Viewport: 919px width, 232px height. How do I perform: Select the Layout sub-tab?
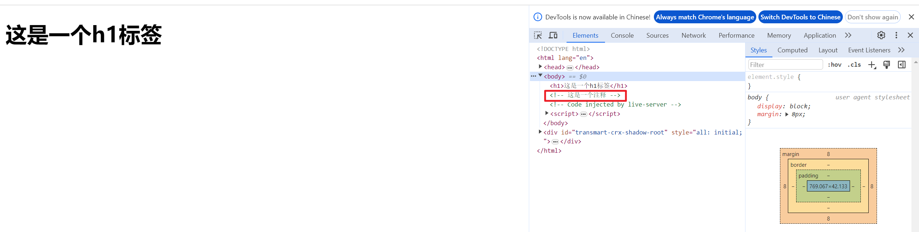click(828, 50)
